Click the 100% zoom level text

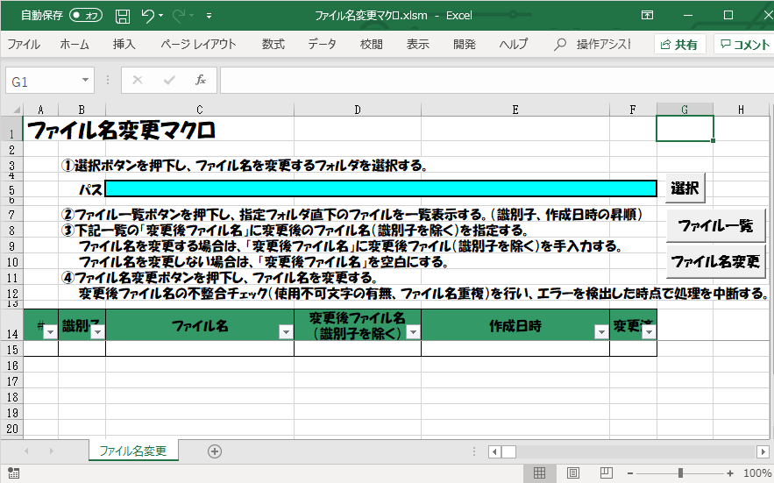tap(756, 473)
